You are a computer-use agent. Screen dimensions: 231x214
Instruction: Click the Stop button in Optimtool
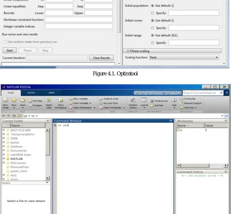[45, 51]
